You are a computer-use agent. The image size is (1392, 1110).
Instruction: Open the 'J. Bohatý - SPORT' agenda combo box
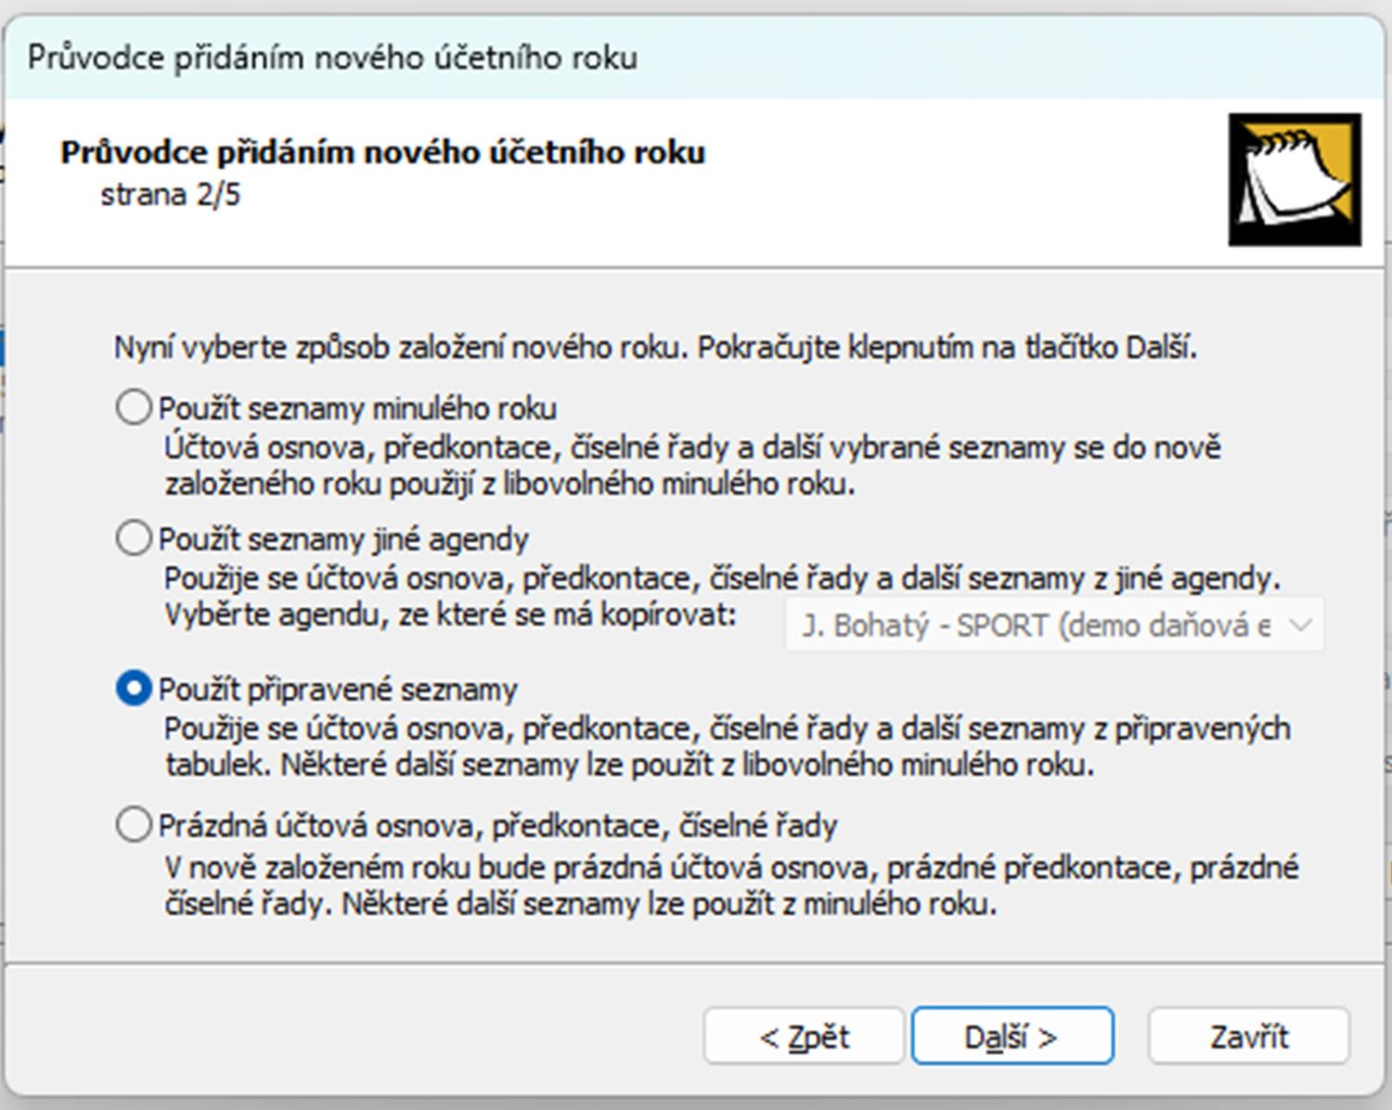click(1035, 626)
